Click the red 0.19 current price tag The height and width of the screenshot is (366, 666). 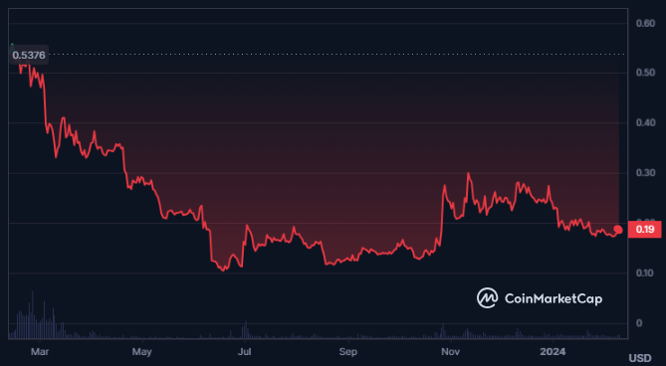644,230
